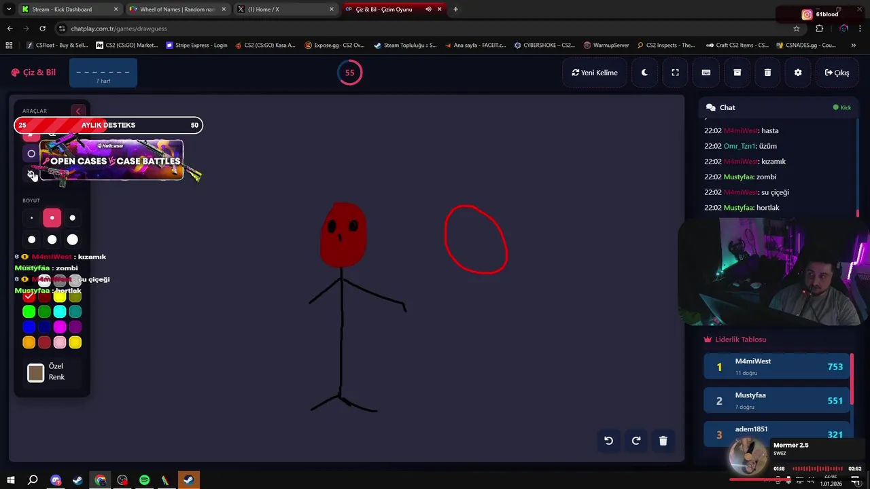Viewport: 870px width, 489px height.
Task: Open taskbar search magnifier
Action: (33, 480)
